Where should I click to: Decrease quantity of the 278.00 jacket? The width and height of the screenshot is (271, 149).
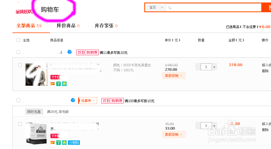198,67
